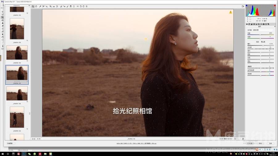This screenshot has height=156, width=278.
Task: Select the Color Sampler tool
Action: coord(43,6)
